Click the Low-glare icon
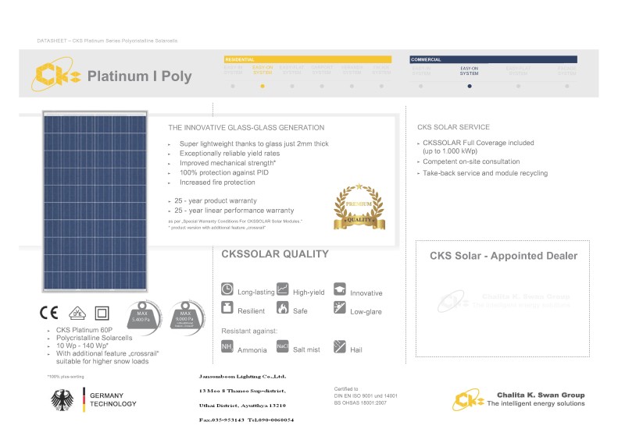 pos(340,307)
